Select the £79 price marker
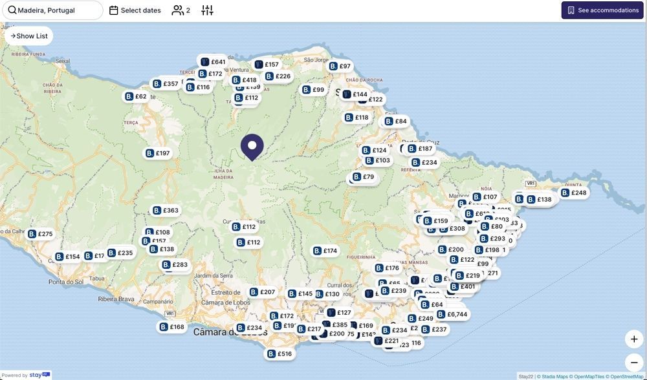 coord(364,177)
